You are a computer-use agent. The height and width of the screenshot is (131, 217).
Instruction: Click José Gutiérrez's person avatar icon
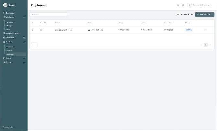coord(89,30)
